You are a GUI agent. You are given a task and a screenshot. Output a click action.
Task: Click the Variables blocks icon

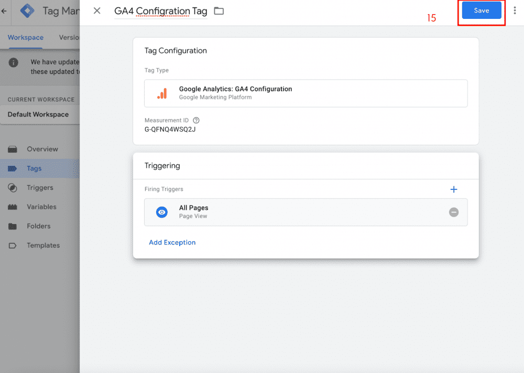coord(13,207)
